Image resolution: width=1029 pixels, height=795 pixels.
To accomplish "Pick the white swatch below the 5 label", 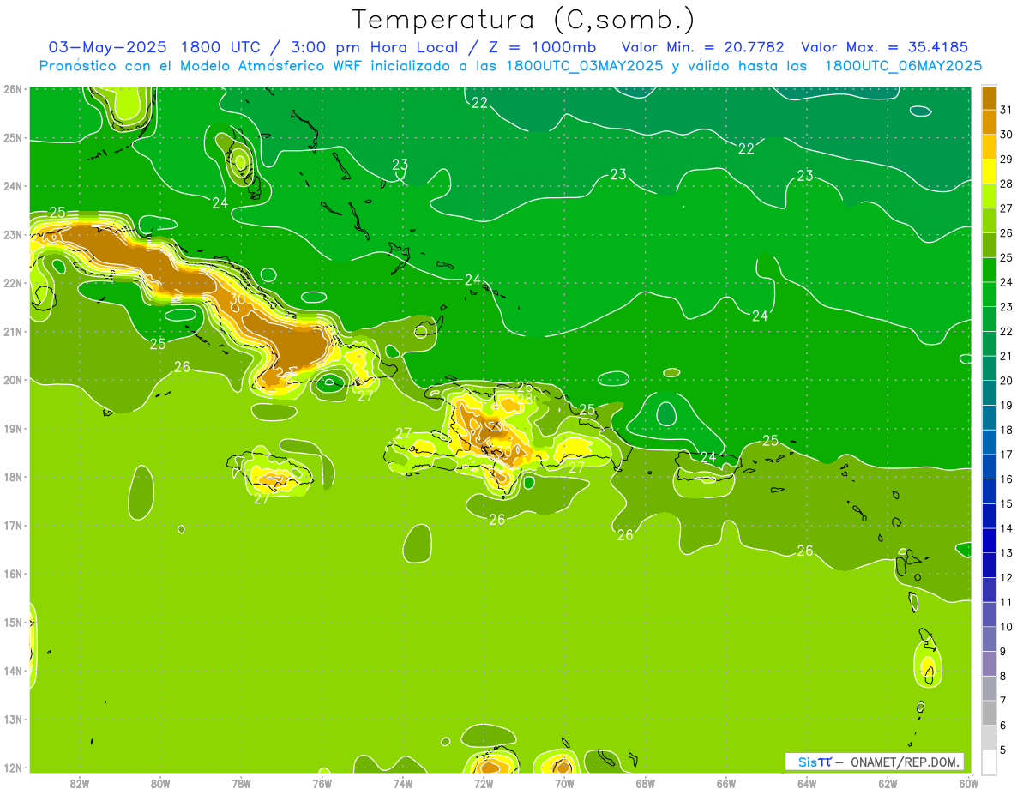I will click(989, 762).
